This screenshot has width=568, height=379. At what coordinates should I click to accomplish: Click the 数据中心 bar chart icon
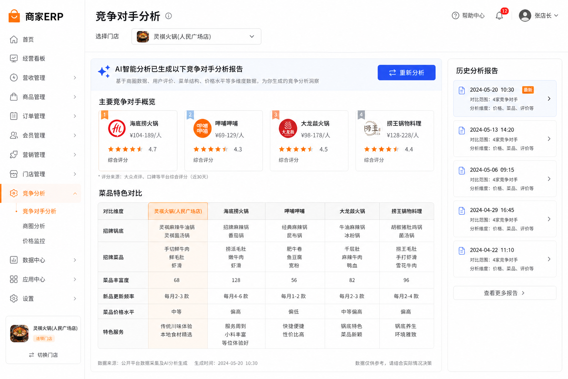coord(14,260)
